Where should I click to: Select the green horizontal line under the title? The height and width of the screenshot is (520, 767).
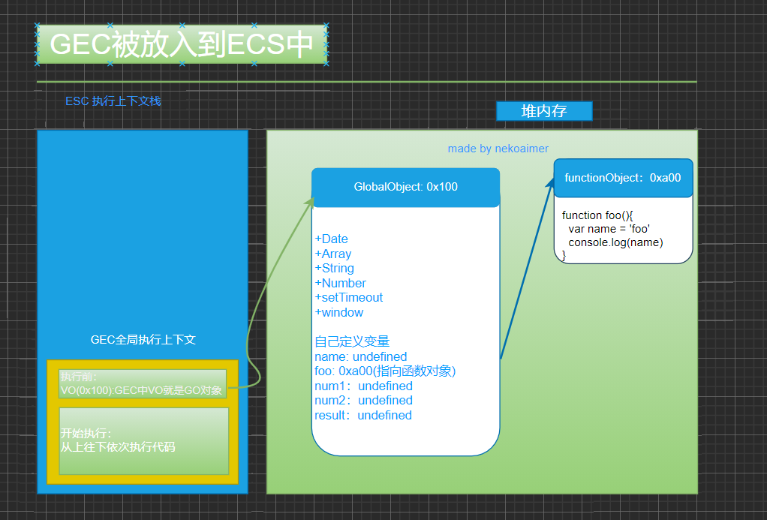click(x=366, y=82)
